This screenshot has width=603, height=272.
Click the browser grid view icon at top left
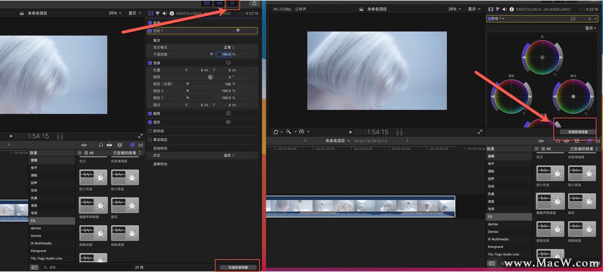[x=207, y=3]
